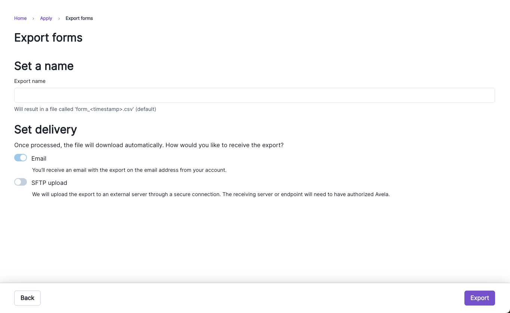The width and height of the screenshot is (510, 313).
Task: Select the Email delivery label
Action: (39, 158)
